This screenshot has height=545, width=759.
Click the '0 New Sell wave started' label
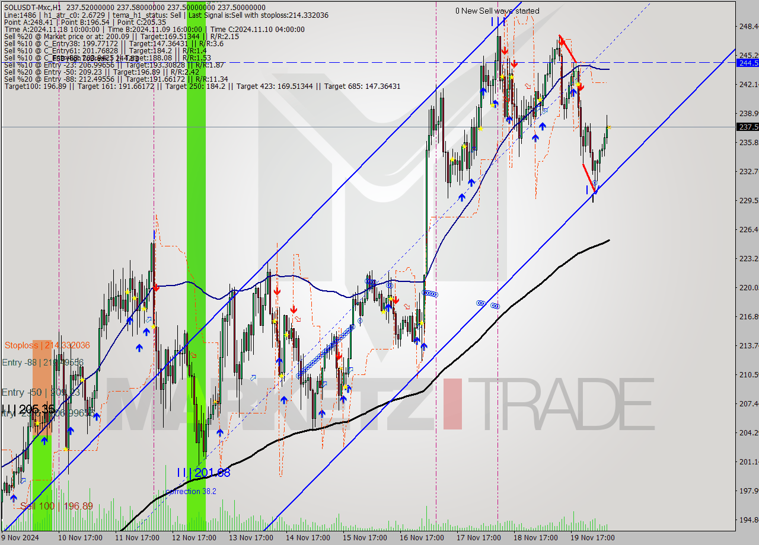pyautogui.click(x=497, y=11)
